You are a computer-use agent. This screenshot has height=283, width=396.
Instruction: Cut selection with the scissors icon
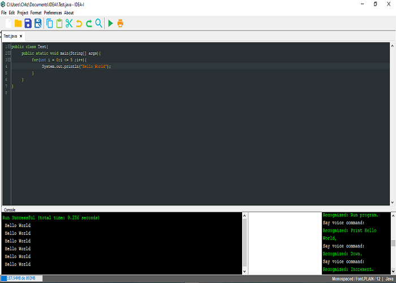tap(69, 23)
